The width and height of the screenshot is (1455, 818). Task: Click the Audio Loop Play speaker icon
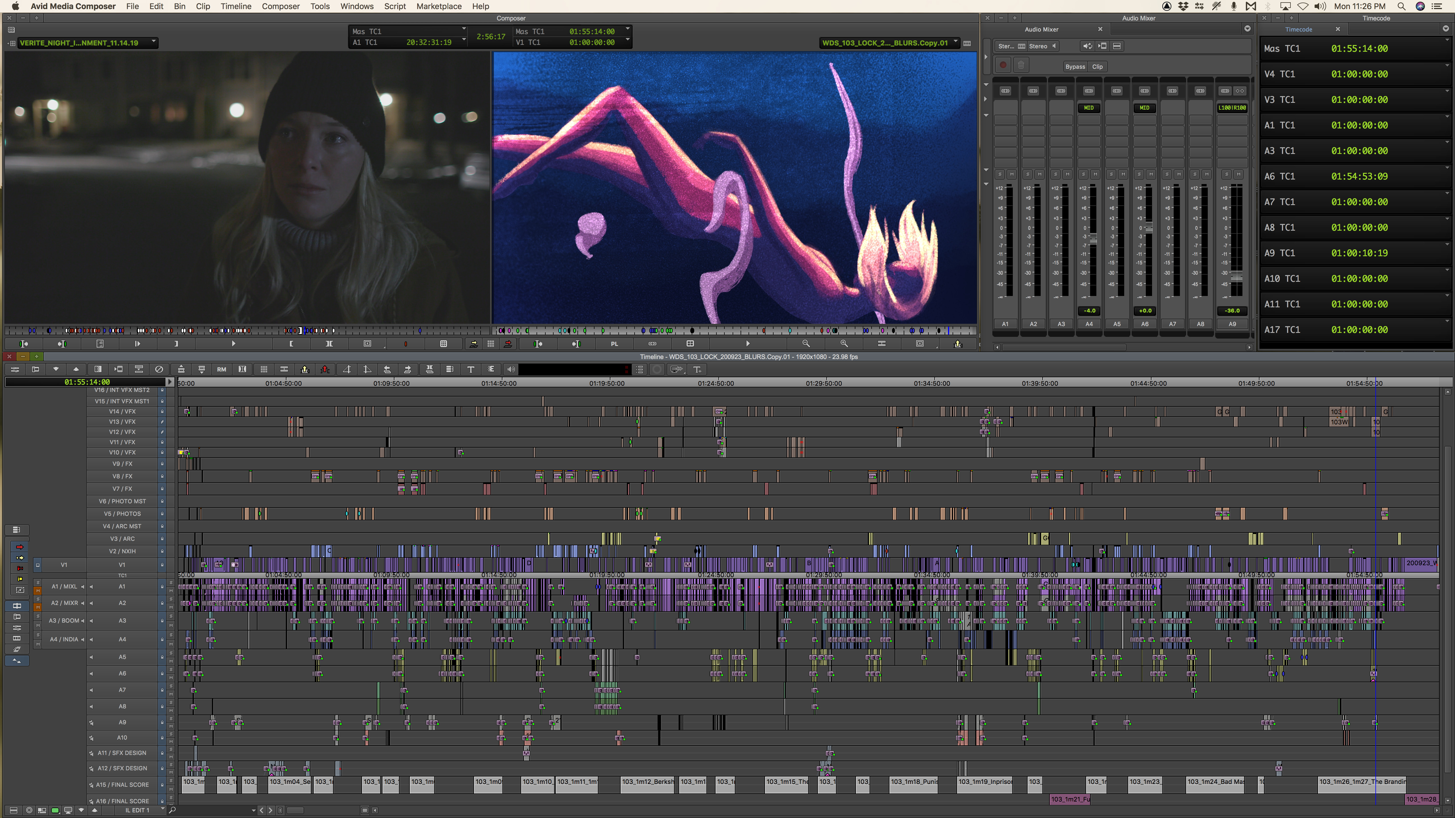click(x=1087, y=46)
